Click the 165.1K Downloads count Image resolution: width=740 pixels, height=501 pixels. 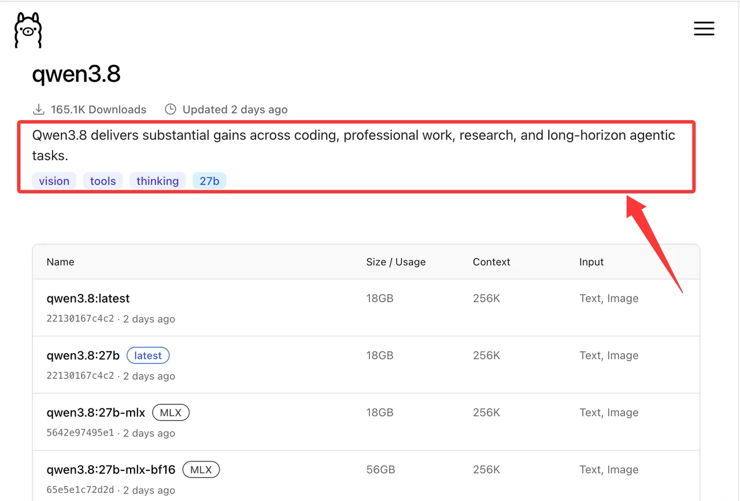99,109
